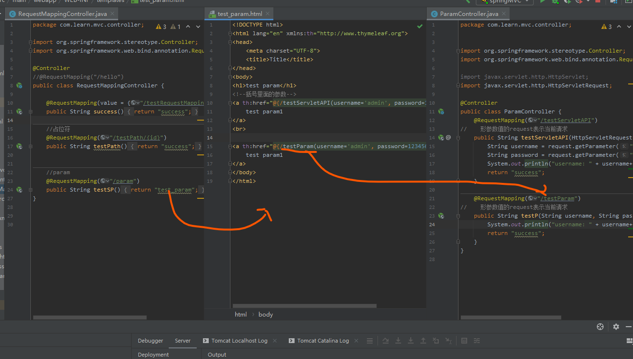
Task: Open the Debugger tab
Action: tap(150, 341)
